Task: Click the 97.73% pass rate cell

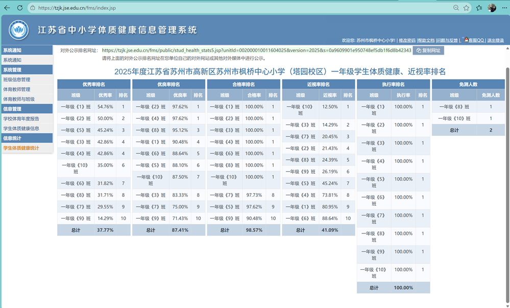Action: (254, 195)
